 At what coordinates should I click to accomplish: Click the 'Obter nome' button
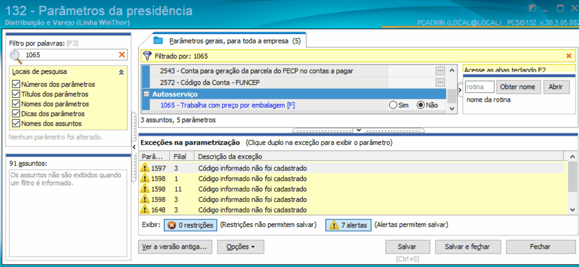(x=518, y=87)
